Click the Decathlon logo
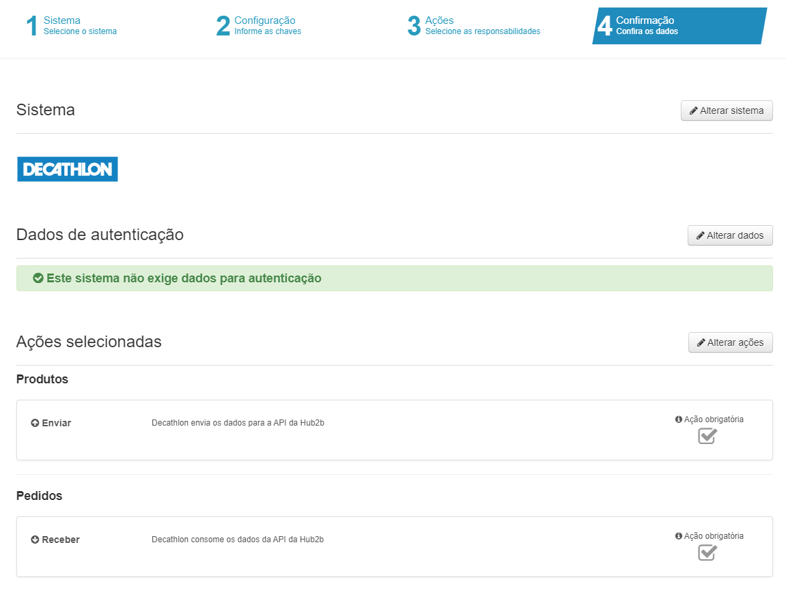The width and height of the screenshot is (786, 590). (68, 169)
